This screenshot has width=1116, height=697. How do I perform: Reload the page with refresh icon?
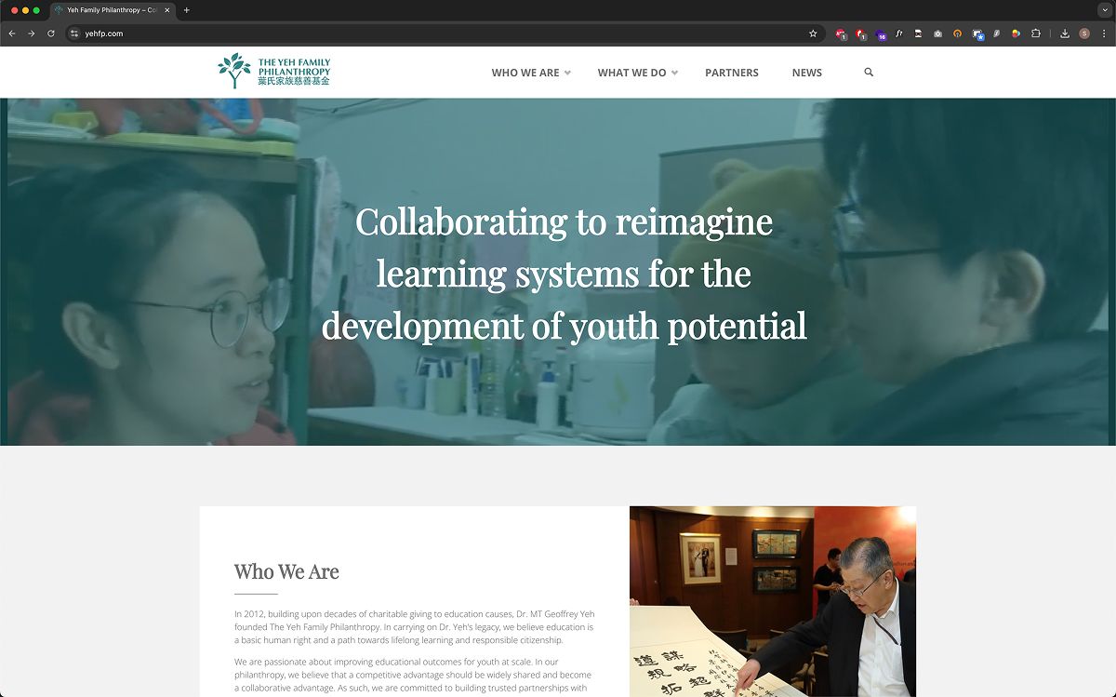pyautogui.click(x=50, y=34)
